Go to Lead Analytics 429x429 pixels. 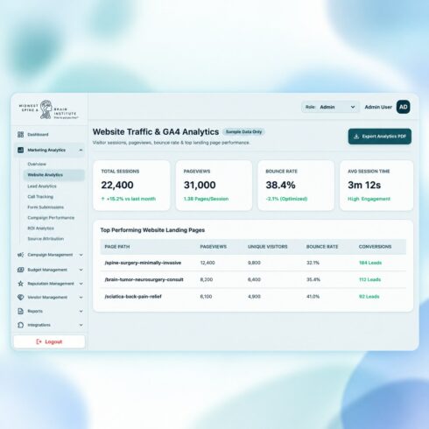[42, 186]
